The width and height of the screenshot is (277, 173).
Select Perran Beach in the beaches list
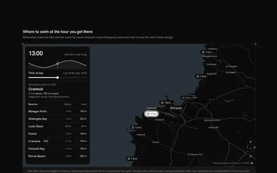tap(58, 156)
